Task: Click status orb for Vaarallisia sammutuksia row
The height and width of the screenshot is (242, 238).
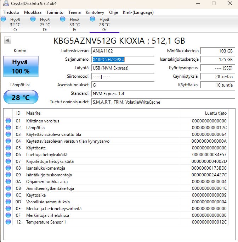Action: click(8, 202)
